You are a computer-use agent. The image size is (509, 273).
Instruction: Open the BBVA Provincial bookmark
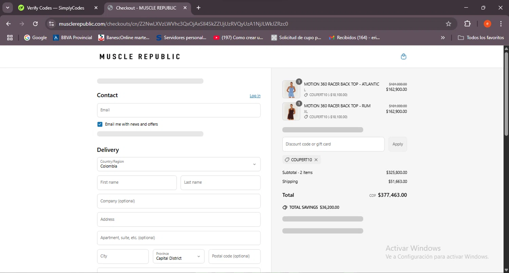73,38
